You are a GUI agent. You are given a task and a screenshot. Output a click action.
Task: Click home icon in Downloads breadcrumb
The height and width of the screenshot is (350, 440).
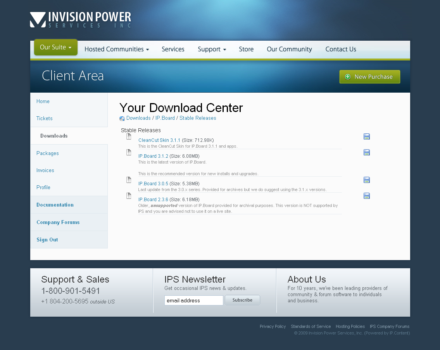(x=122, y=119)
